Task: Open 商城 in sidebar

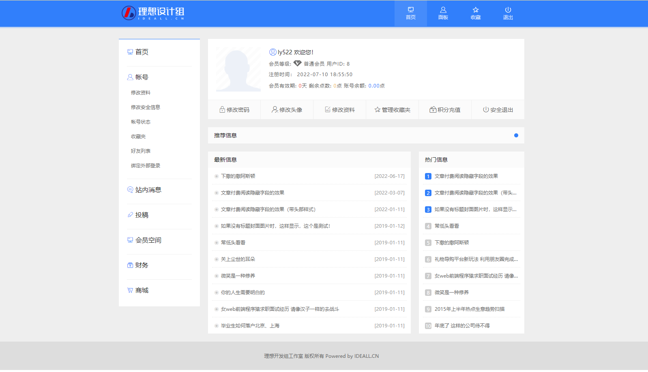Action: pyautogui.click(x=138, y=290)
